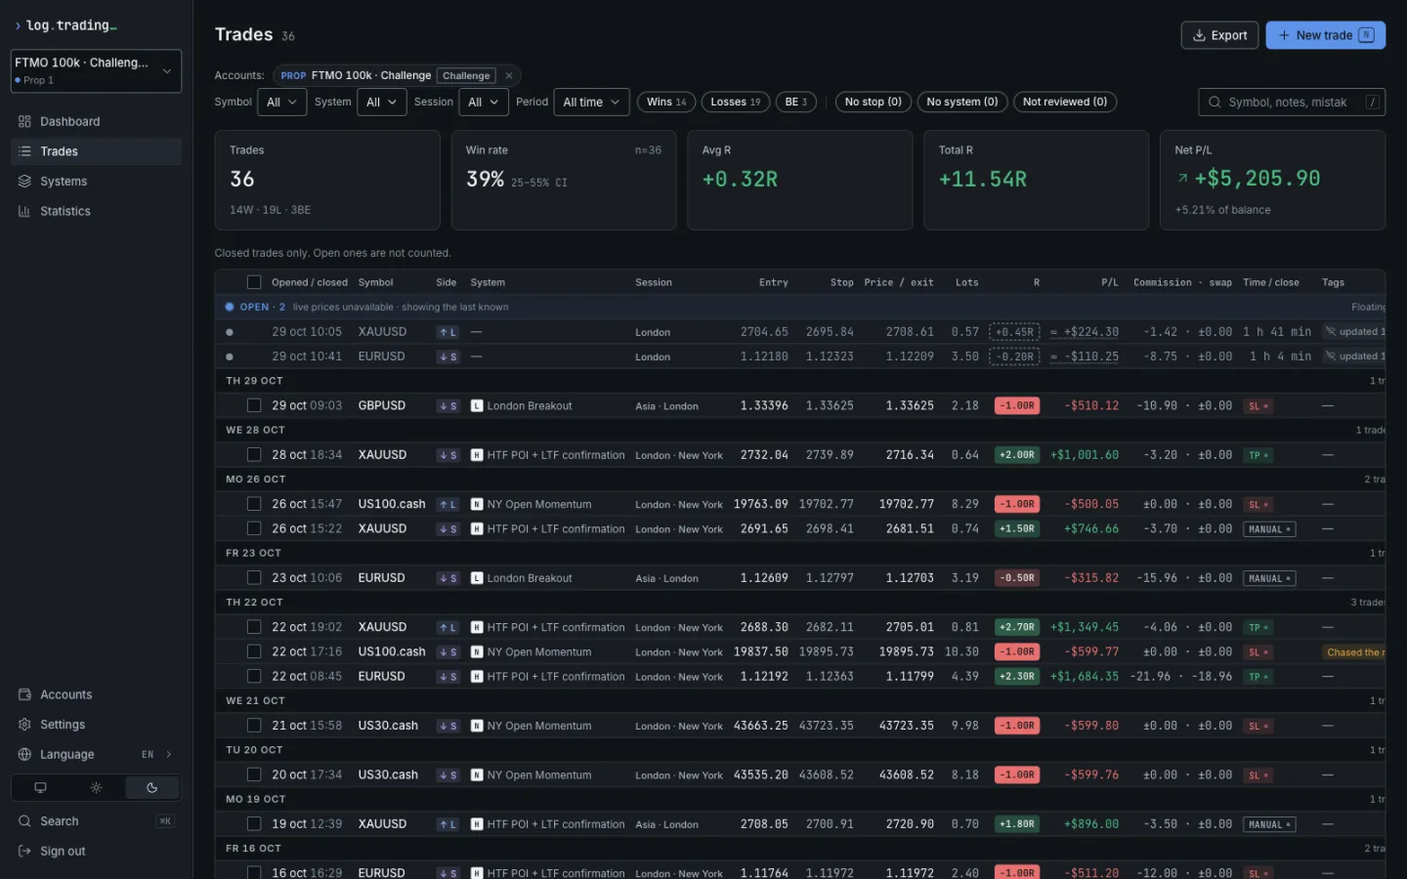The image size is (1407, 879).
Task: Open the Symbol filter dropdown
Action: [x=281, y=102]
